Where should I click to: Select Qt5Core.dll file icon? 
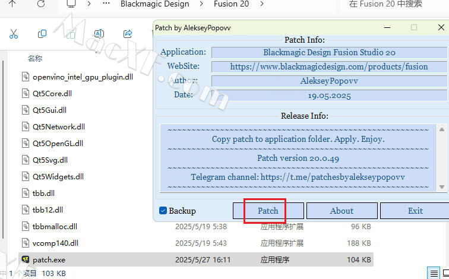coord(26,93)
